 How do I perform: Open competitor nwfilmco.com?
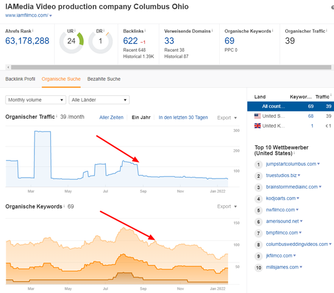[280, 210]
